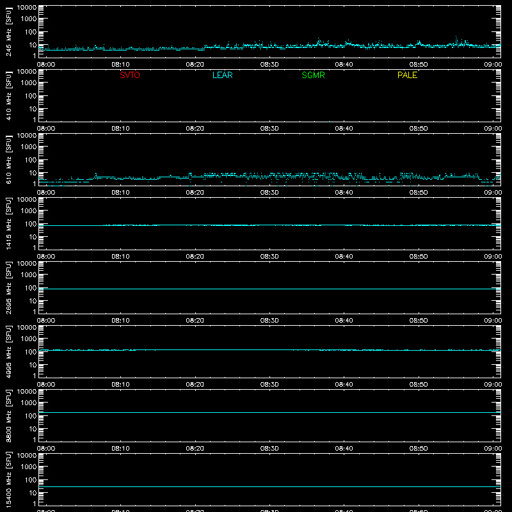Click the 15400 MHz [SFU] axis title
Screen dimensions: 512x512
coord(9,479)
